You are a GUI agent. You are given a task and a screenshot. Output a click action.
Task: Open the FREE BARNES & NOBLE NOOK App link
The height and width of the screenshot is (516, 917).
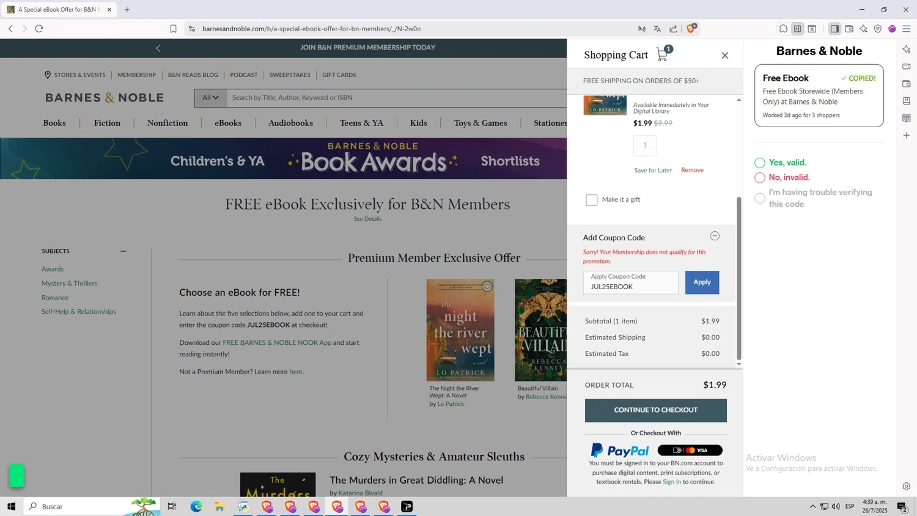(x=276, y=342)
